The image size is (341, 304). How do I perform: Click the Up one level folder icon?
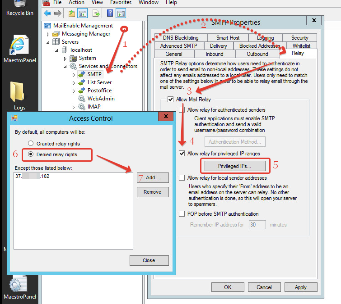71,14
